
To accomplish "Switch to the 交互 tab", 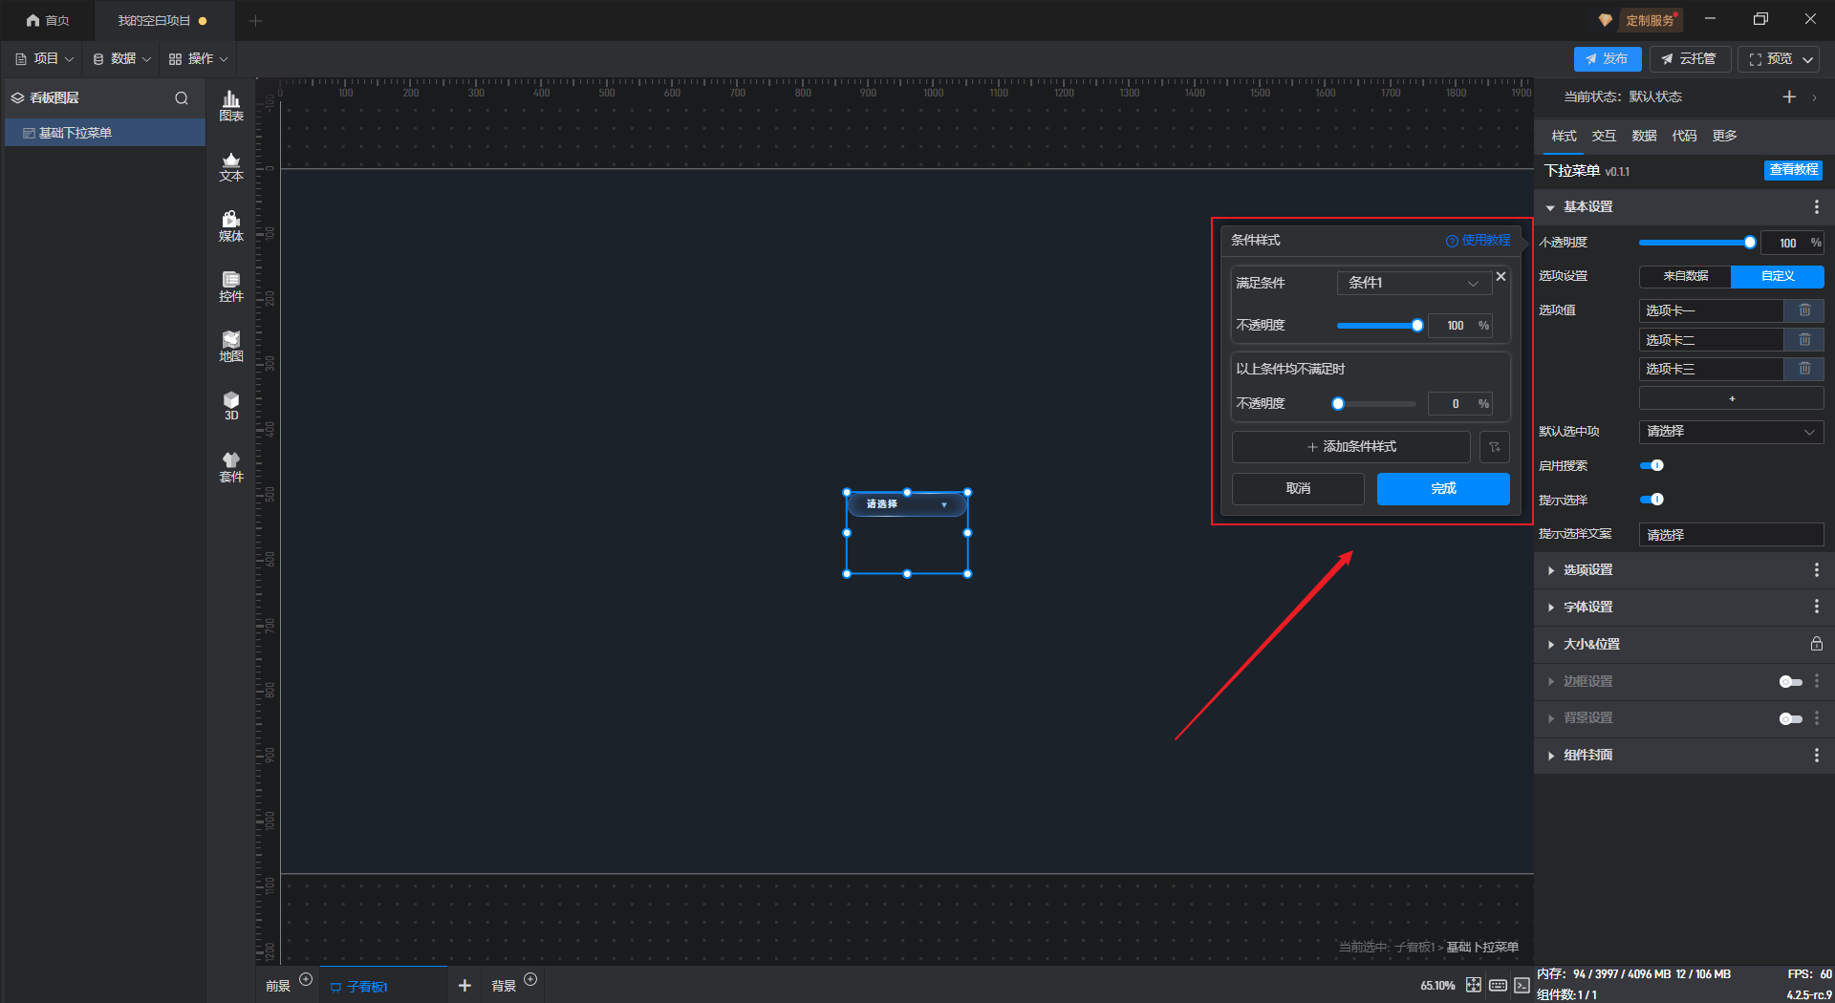I will 1604,136.
